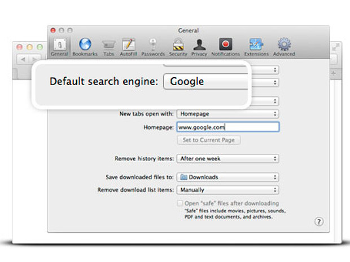This screenshot has width=350, height=262.
Task: Open the Passwords key icon
Action: [153, 47]
